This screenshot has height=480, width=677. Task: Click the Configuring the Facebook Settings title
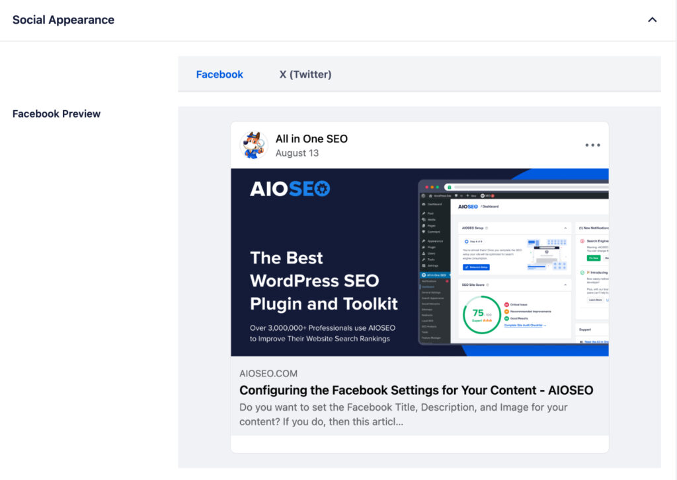tap(417, 390)
